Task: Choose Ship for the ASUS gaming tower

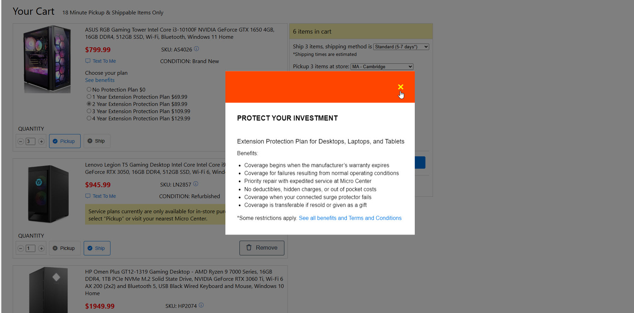Action: click(96, 141)
